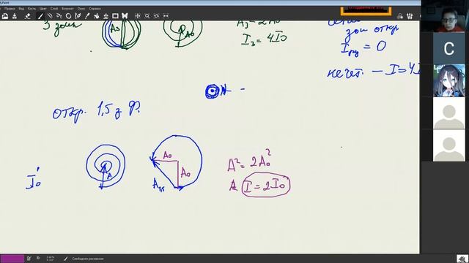
Task: Select the participant tile with letter C
Action: coord(449,48)
